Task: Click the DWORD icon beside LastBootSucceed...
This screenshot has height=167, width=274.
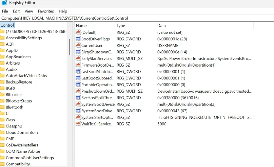Action: (78, 78)
